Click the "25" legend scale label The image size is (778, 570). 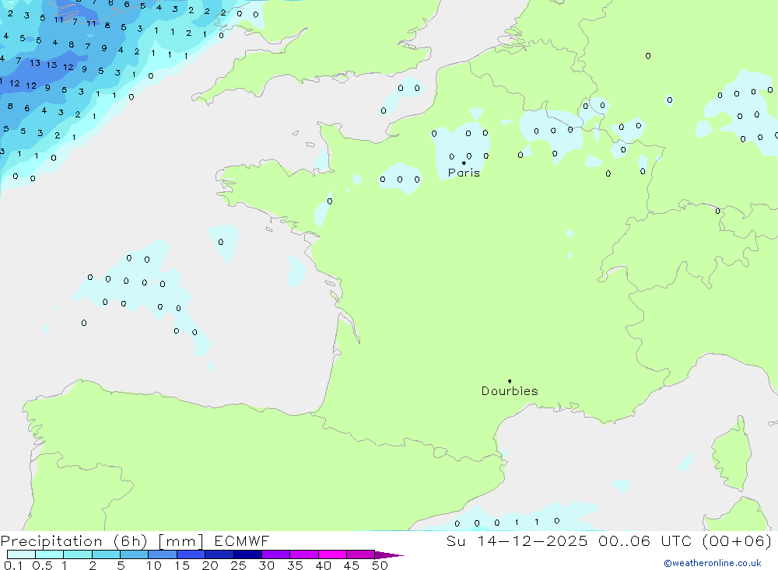point(238,565)
